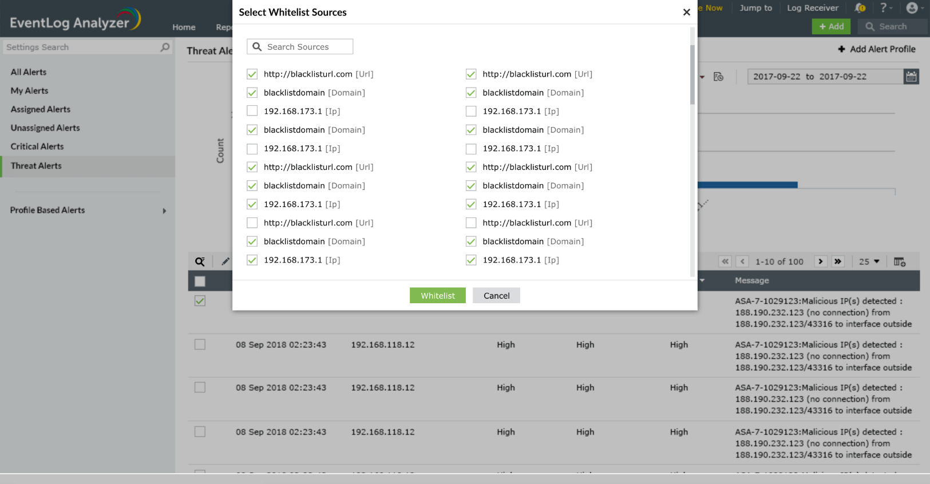930x484 pixels.
Task: Open Assigned Alerts in sidebar
Action: [x=41, y=109]
